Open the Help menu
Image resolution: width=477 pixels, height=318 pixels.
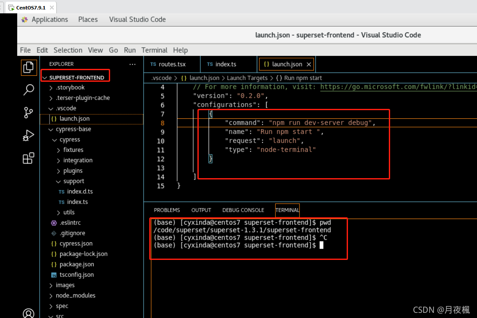pyautogui.click(x=180, y=50)
